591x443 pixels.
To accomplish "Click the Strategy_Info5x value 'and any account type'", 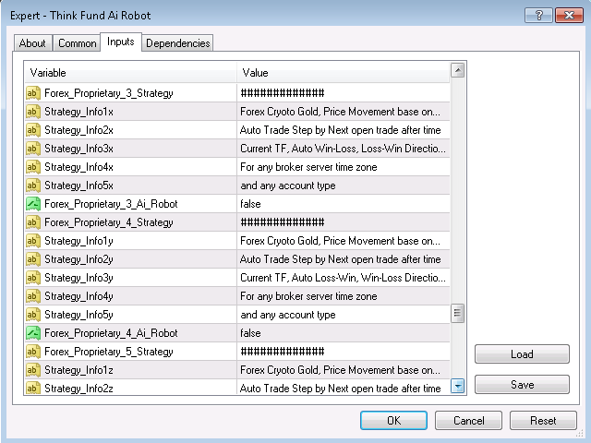I will point(344,186).
